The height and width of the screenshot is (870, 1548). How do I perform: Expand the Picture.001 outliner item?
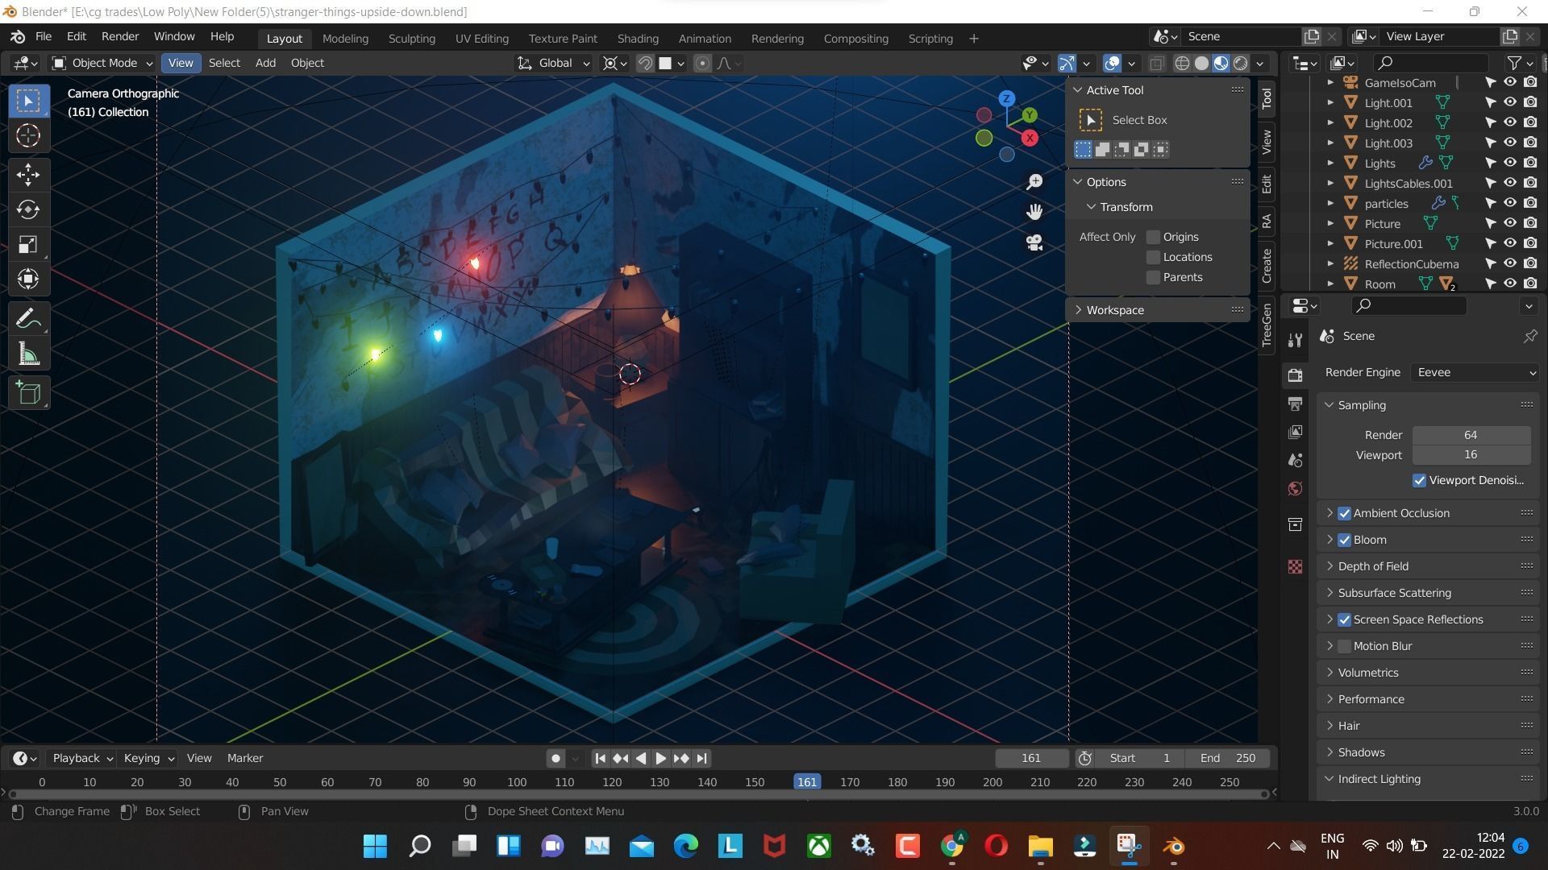pyautogui.click(x=1330, y=243)
